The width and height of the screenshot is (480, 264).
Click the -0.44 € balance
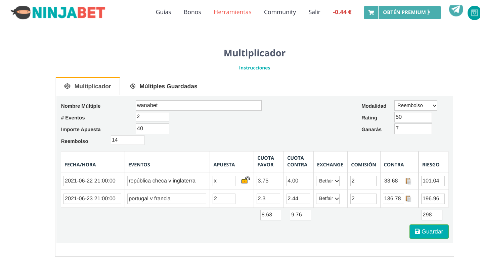tap(342, 12)
